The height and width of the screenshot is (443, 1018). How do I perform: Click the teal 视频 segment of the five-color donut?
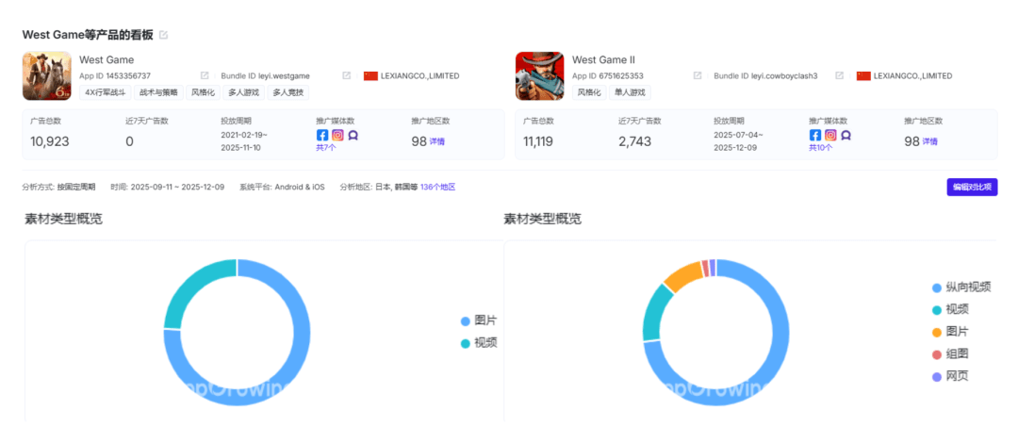point(656,314)
